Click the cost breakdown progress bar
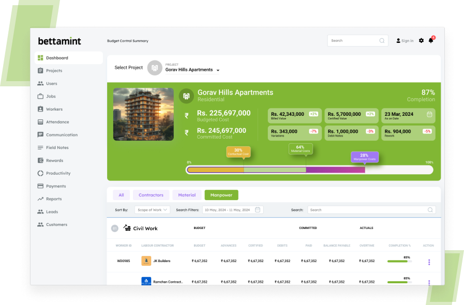This screenshot has height=305, width=464. tap(309, 170)
